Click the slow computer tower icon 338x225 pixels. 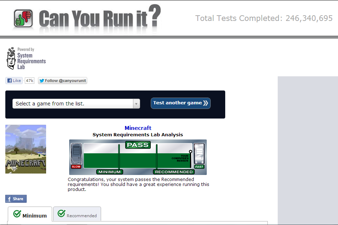coord(76,154)
